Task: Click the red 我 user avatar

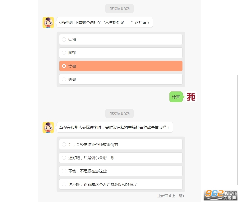Action: coord(191,97)
